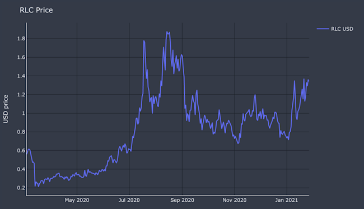This screenshot has width=364, height=209.
Task: Click the Jan 2021 x-axis label
Action: 287,200
